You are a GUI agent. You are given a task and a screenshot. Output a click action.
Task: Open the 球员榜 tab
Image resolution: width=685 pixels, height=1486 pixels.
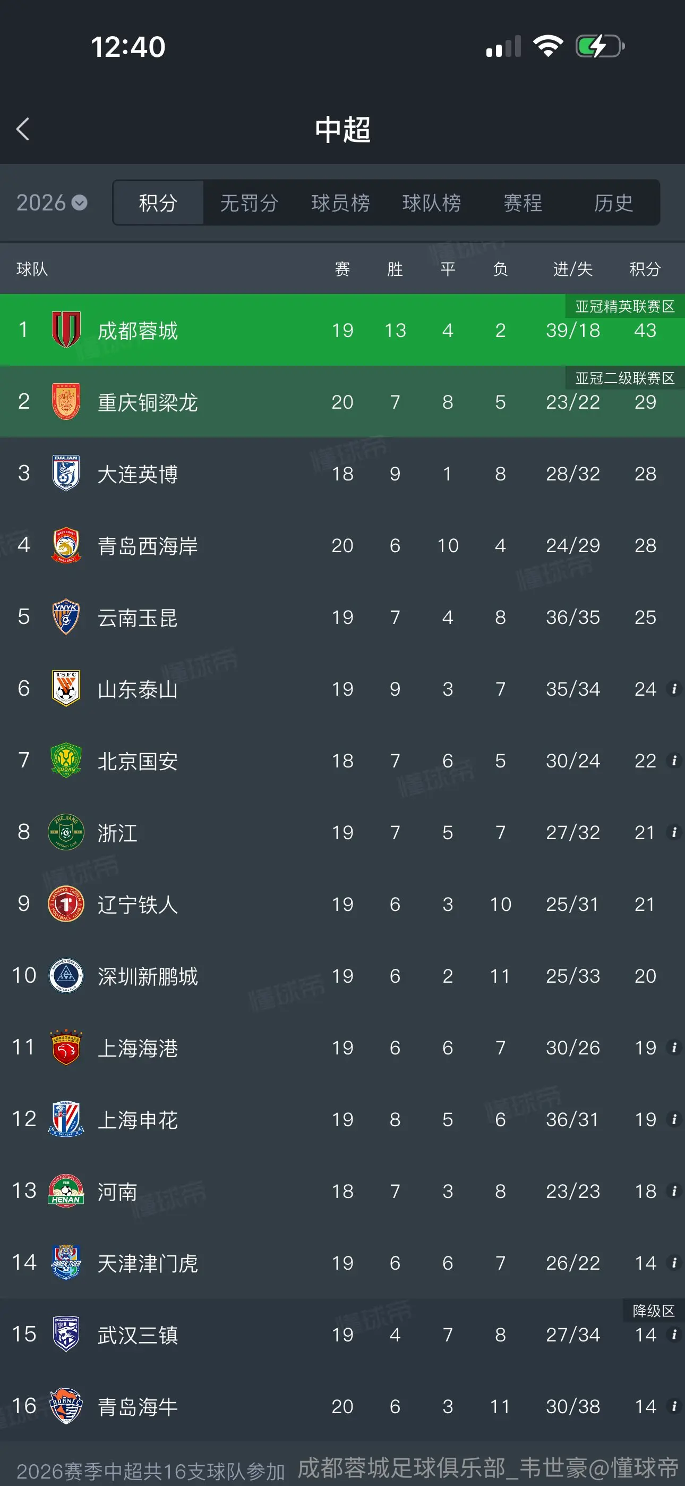340,202
